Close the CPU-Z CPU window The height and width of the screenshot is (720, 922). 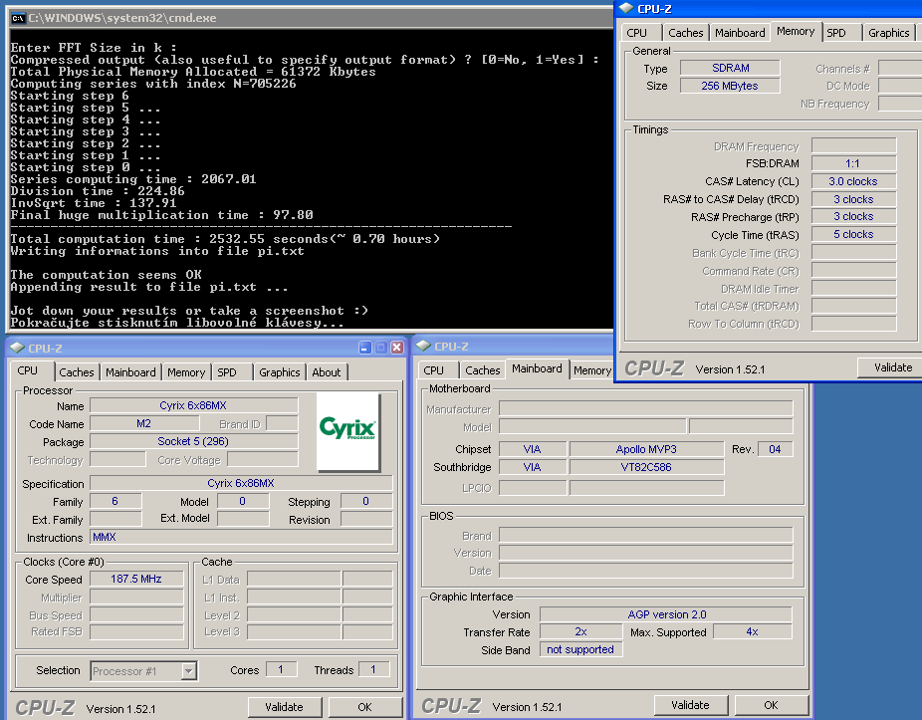pos(396,348)
